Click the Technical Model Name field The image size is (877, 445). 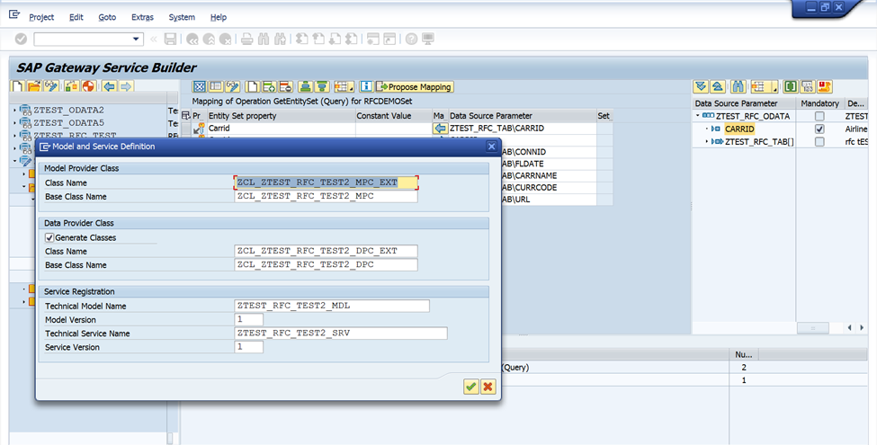point(332,306)
